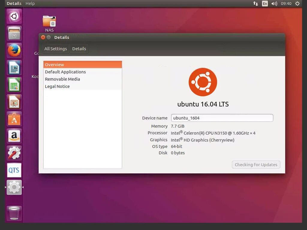Click the Details breadcrumb button
The height and width of the screenshot is (230, 307).
(79, 49)
